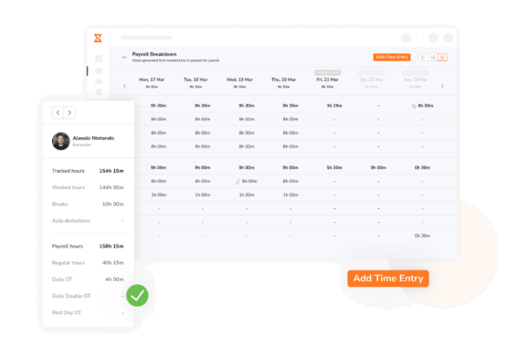
Task: Click the rightmost grey circle in top-right bar
Action: (449, 37)
